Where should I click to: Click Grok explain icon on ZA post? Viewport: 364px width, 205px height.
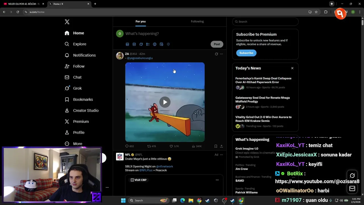click(216, 54)
